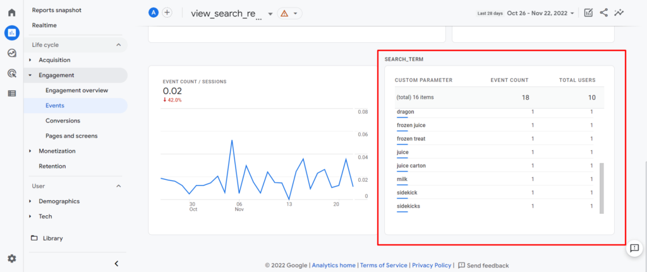Screen dimensions: 647x272
Task: Click the 0.02 event count per session value
Action: tap(172, 91)
